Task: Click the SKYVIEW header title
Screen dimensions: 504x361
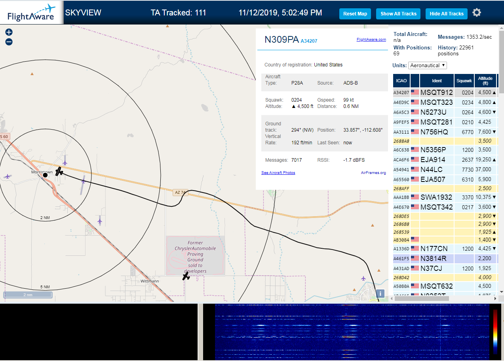Action: click(x=83, y=13)
